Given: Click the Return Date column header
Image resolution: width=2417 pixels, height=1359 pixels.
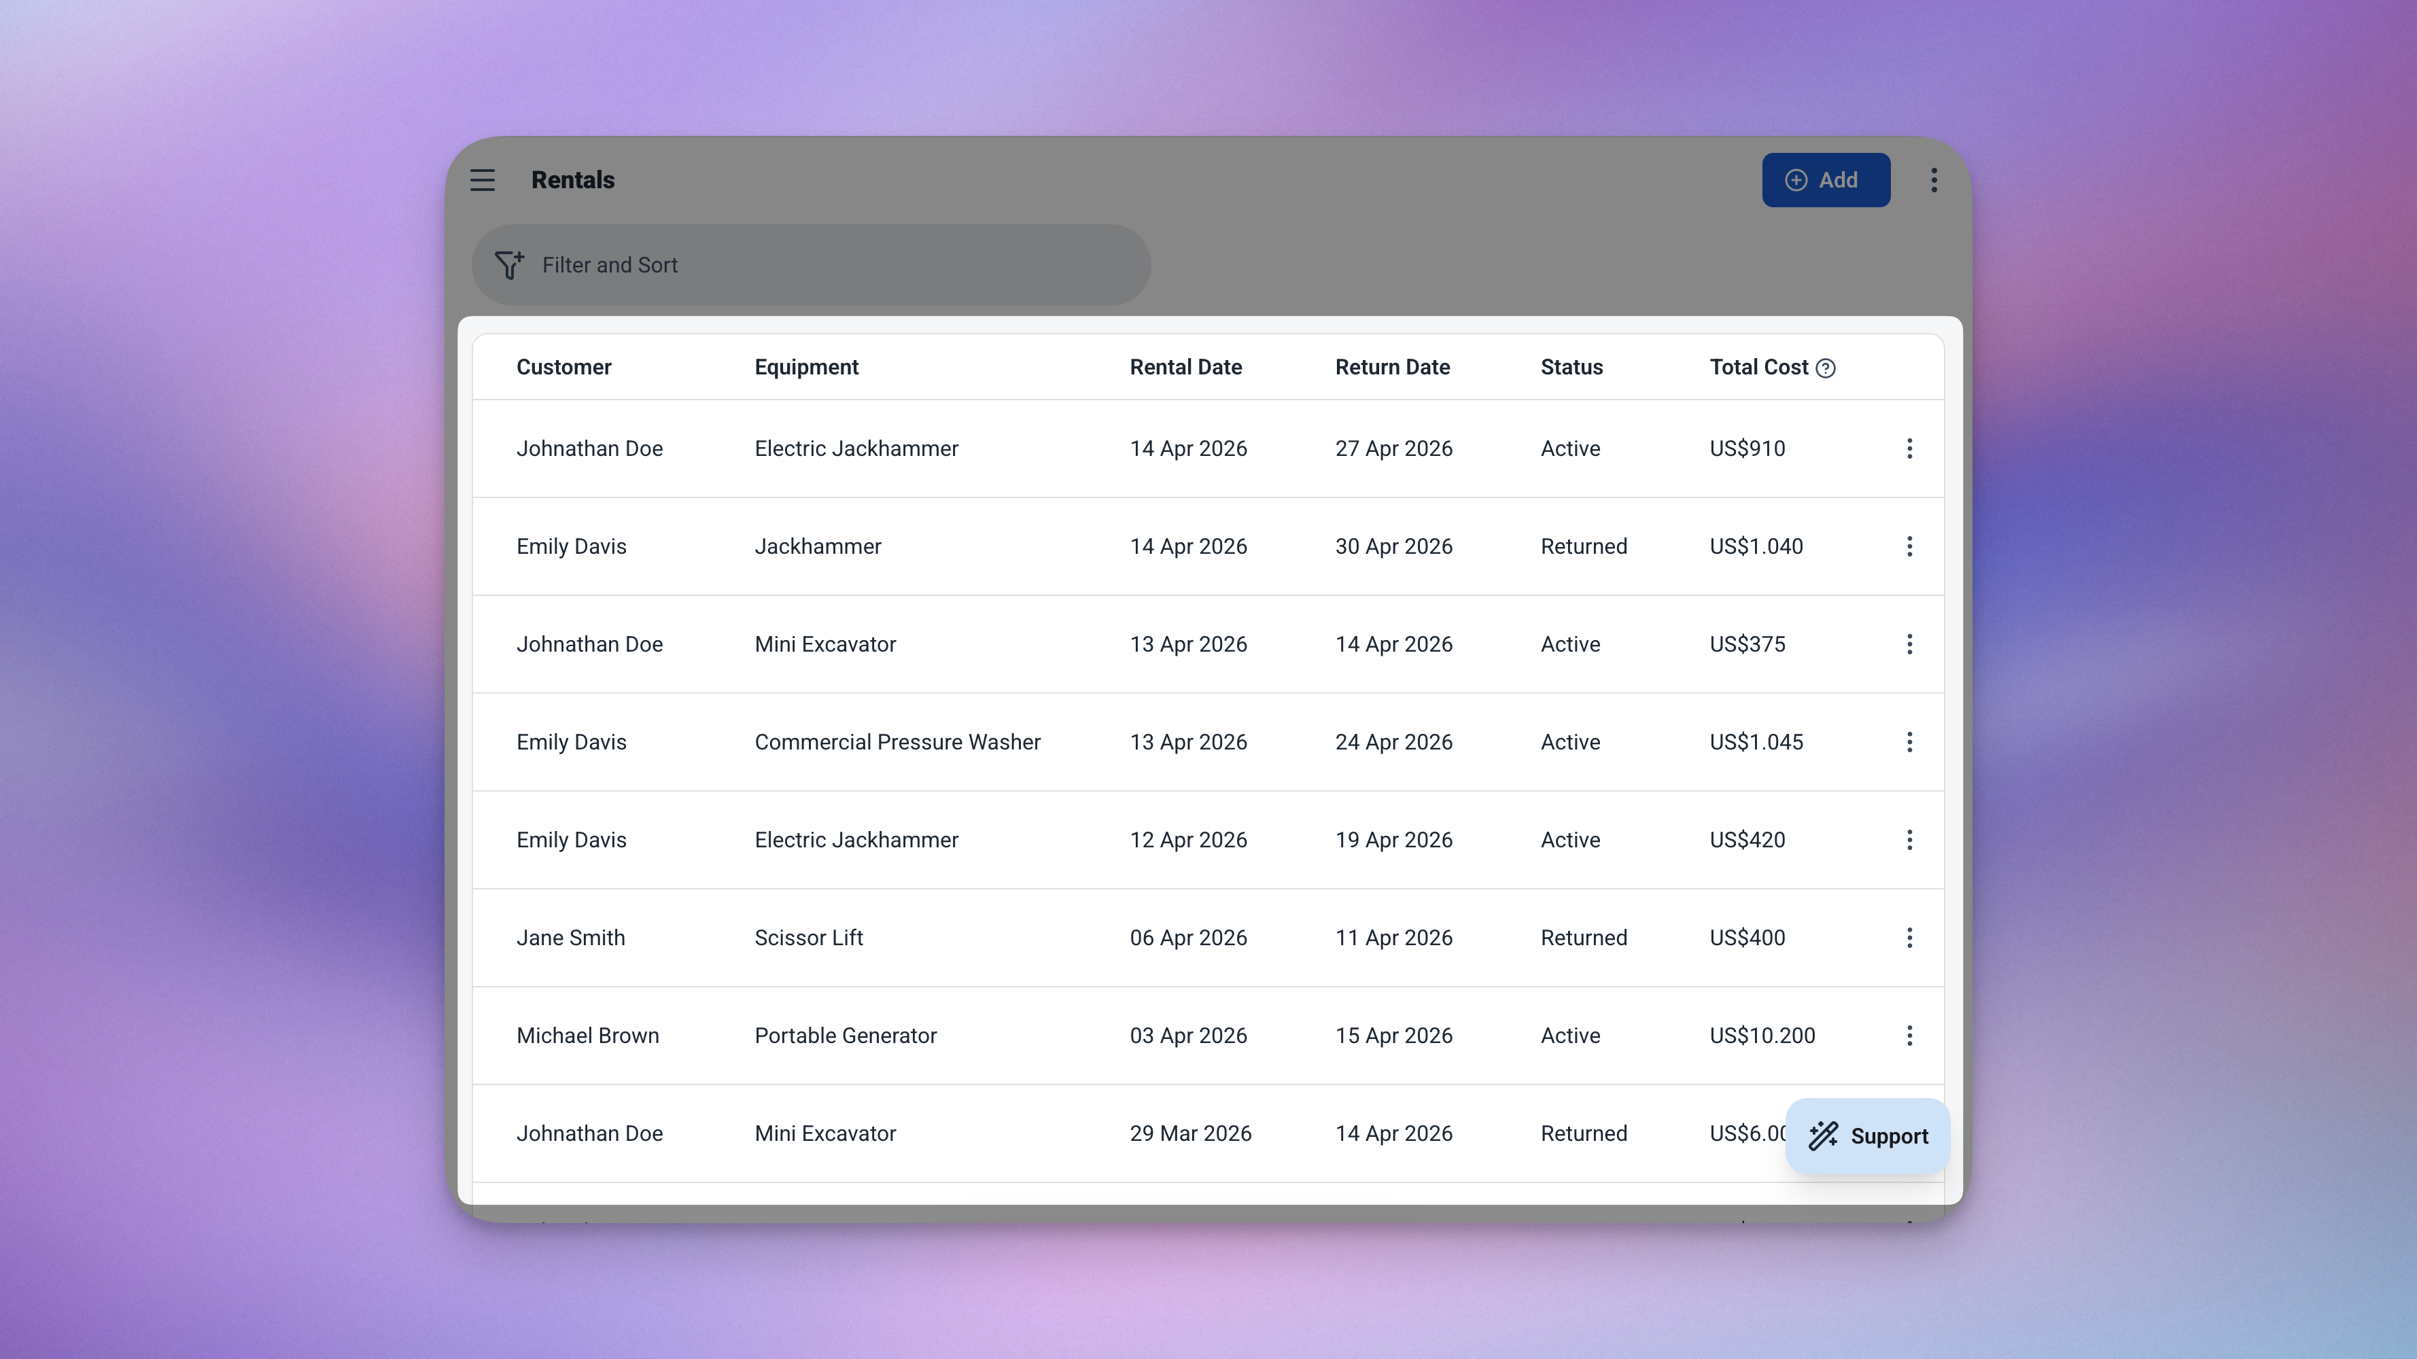Looking at the screenshot, I should click(1393, 367).
